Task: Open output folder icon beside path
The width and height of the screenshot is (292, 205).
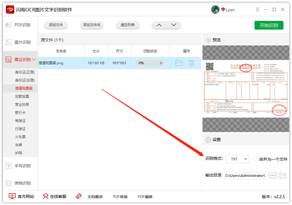Action: pyautogui.click(x=283, y=175)
